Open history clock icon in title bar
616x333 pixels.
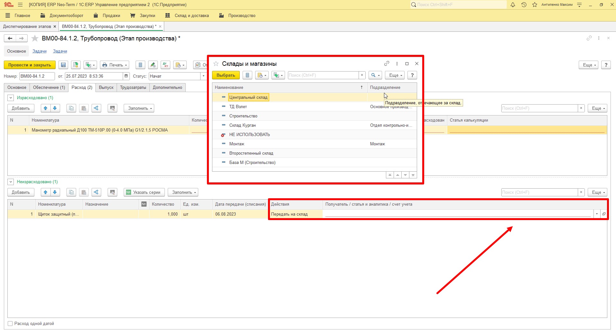(x=524, y=4)
